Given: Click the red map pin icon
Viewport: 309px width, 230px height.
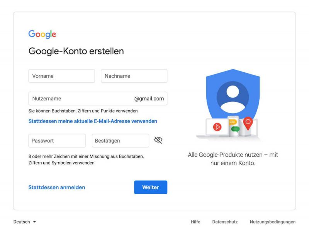Looking at the screenshot, I should click(x=248, y=123).
